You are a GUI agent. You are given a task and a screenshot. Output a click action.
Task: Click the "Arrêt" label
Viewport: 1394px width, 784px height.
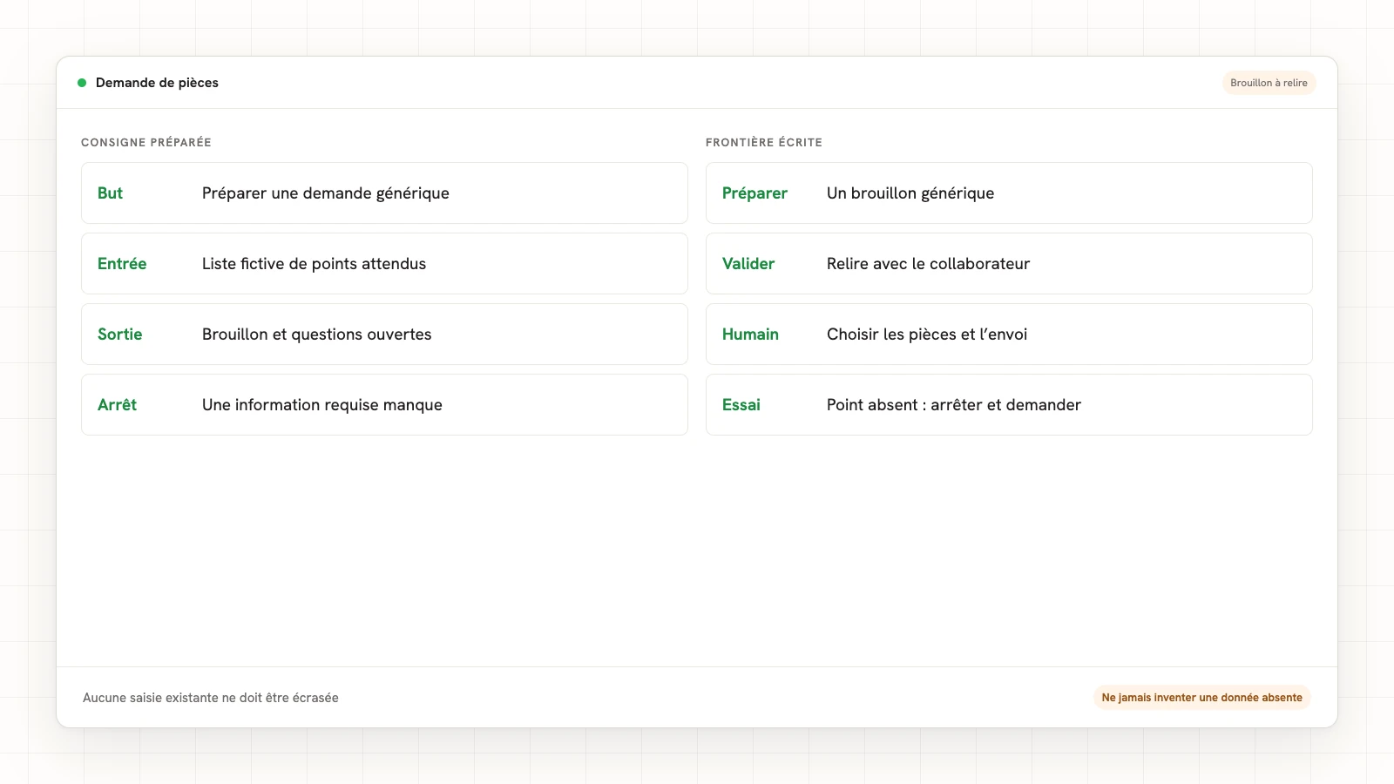pyautogui.click(x=117, y=405)
